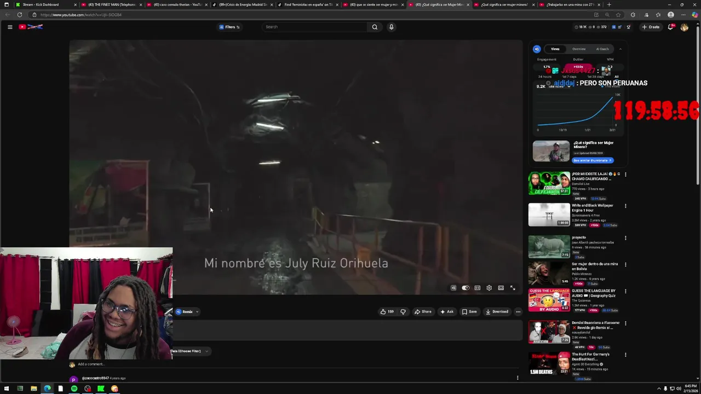
Task: Reload the page with the browser refresh icon
Action: [x=20, y=15]
